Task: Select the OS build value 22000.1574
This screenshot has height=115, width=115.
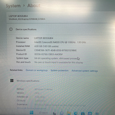Action: 40,101
